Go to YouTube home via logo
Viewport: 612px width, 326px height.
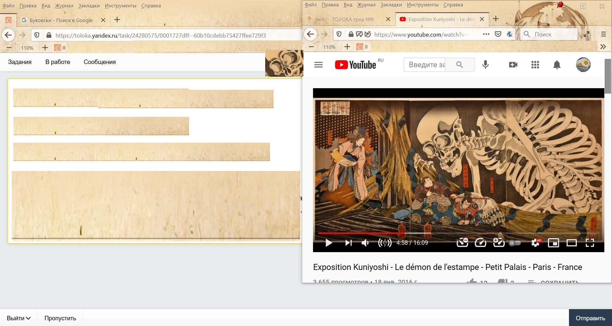(x=355, y=65)
